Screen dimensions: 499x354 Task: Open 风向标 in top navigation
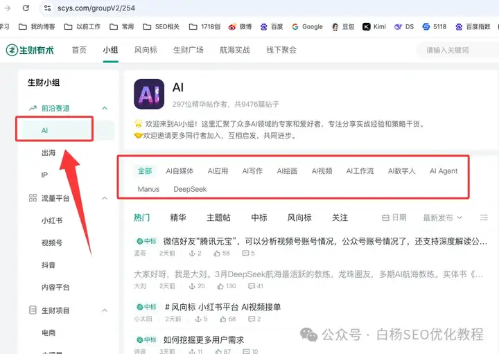(146, 50)
